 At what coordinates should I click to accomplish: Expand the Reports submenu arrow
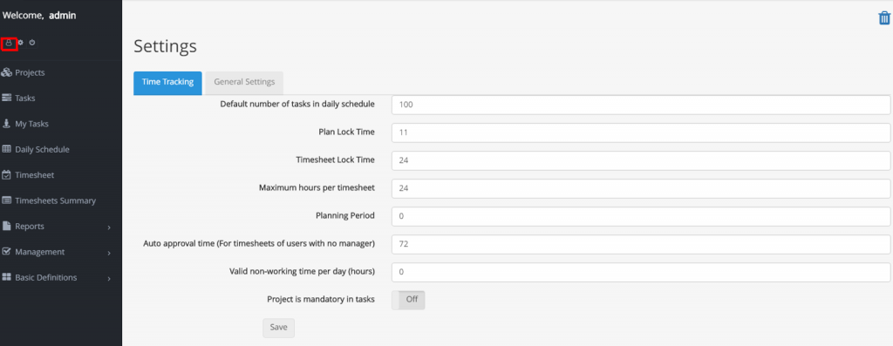coord(109,227)
